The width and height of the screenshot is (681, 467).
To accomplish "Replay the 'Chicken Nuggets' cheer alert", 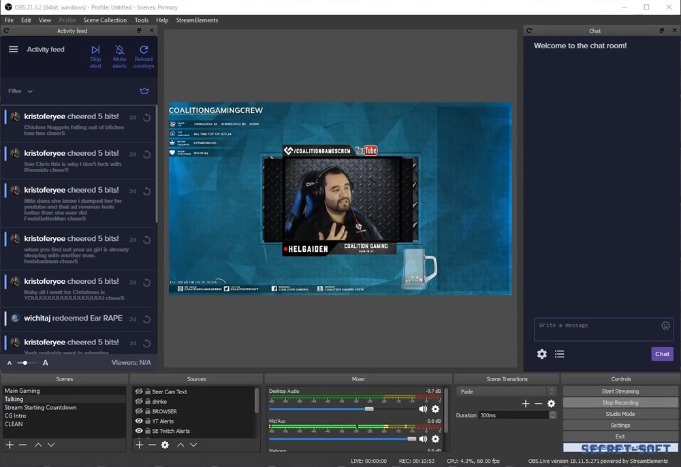I will pos(147,118).
